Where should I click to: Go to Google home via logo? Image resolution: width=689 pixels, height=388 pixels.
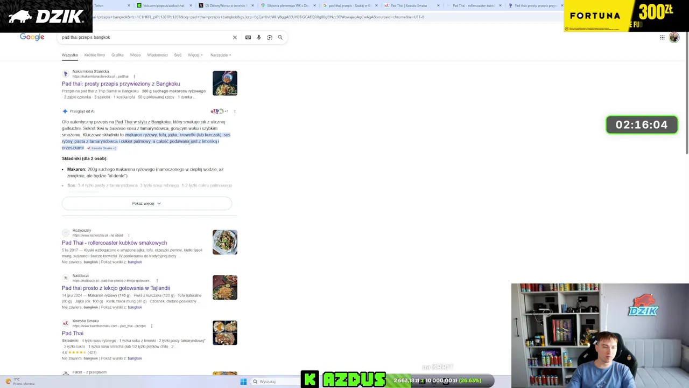(x=32, y=37)
